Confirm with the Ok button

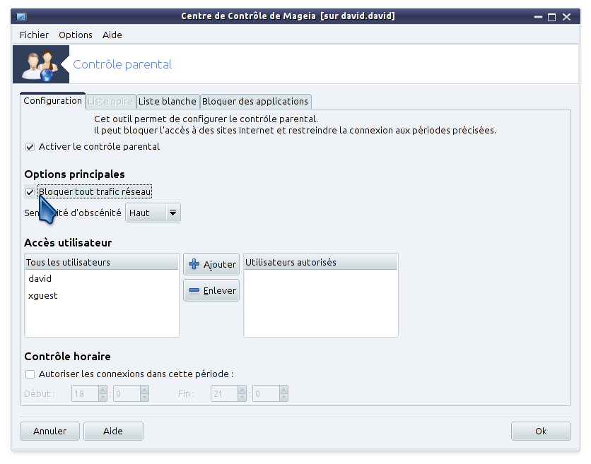(x=541, y=431)
